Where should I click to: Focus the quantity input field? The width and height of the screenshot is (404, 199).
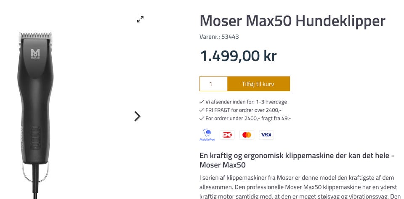[x=213, y=84]
